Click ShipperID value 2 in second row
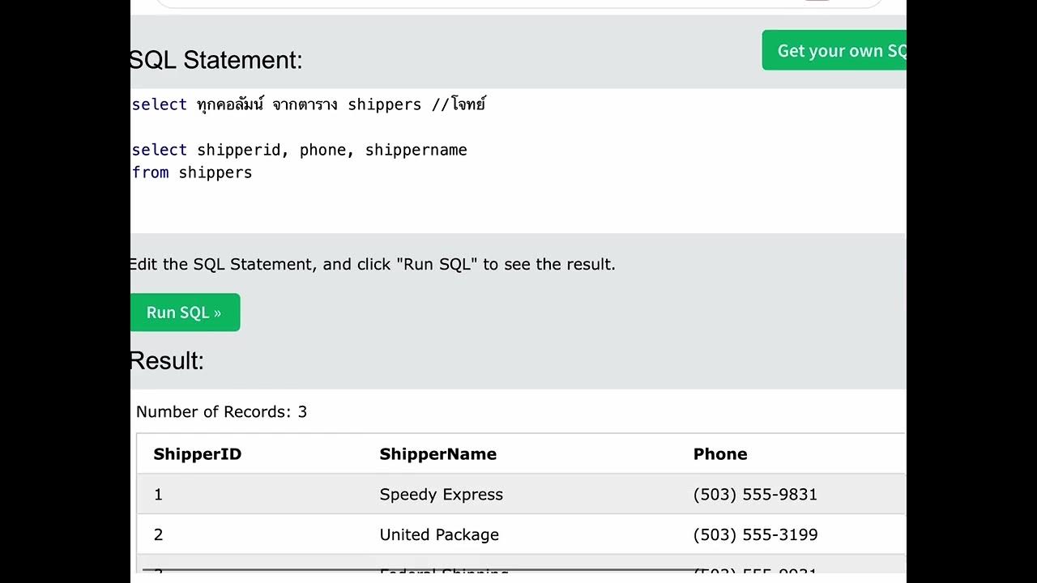Viewport: 1037px width, 583px height. (x=158, y=535)
